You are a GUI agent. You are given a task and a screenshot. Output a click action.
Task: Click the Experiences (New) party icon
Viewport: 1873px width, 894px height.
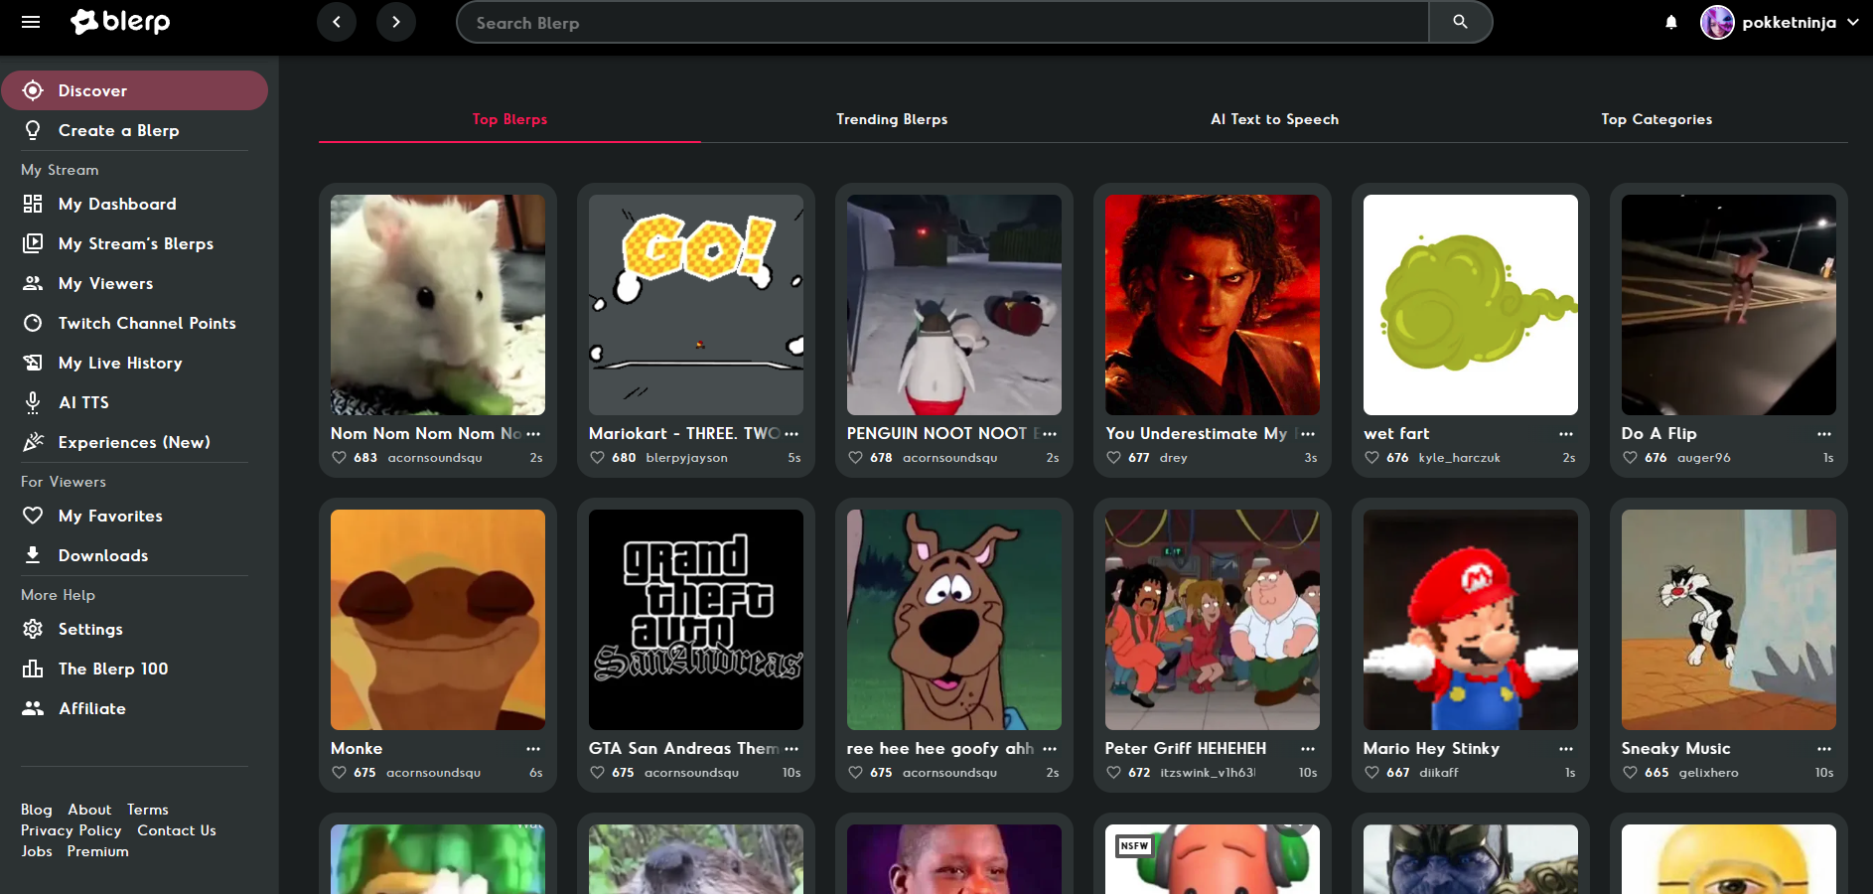tap(33, 442)
